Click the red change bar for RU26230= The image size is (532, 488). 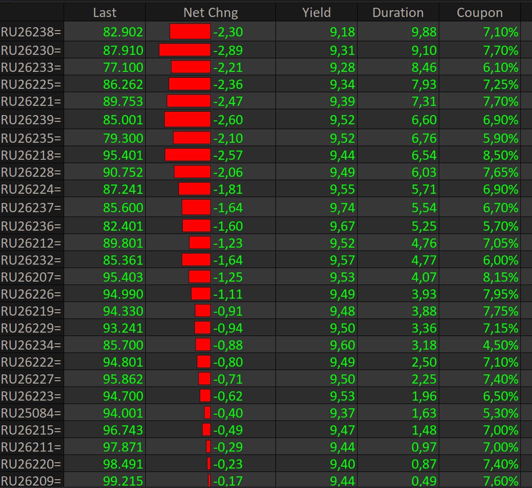(x=185, y=50)
